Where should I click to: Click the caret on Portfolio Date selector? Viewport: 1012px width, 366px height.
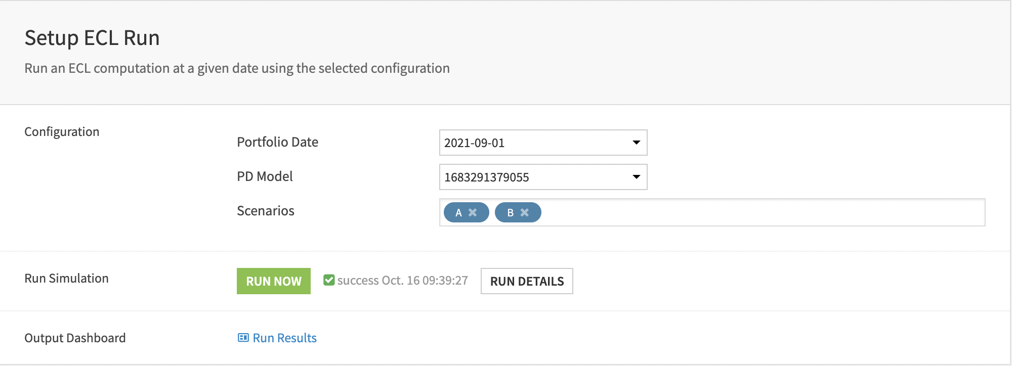pyautogui.click(x=637, y=143)
